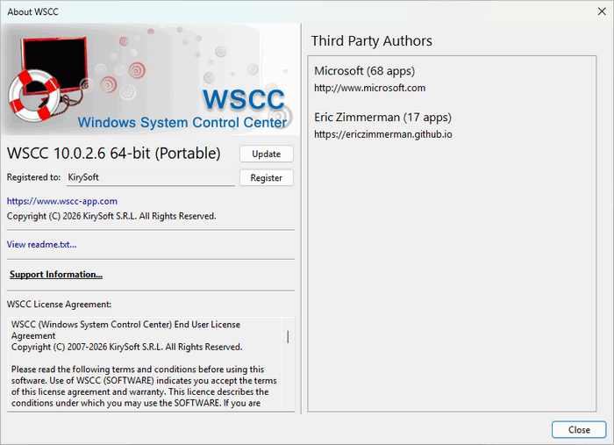Click the license agreement scrollbar thumb
This screenshot has height=445, width=614.
point(288,337)
